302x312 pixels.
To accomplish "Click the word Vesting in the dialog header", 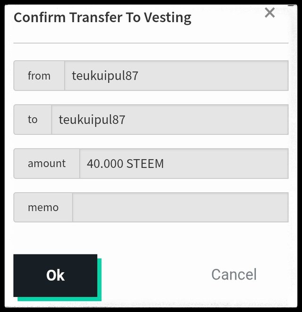I will 169,18.
